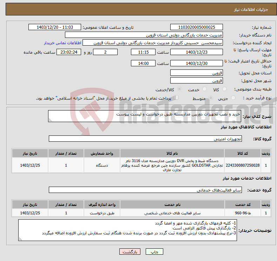
Task: Click the کد خدمت column header
Action: point(243,205)
